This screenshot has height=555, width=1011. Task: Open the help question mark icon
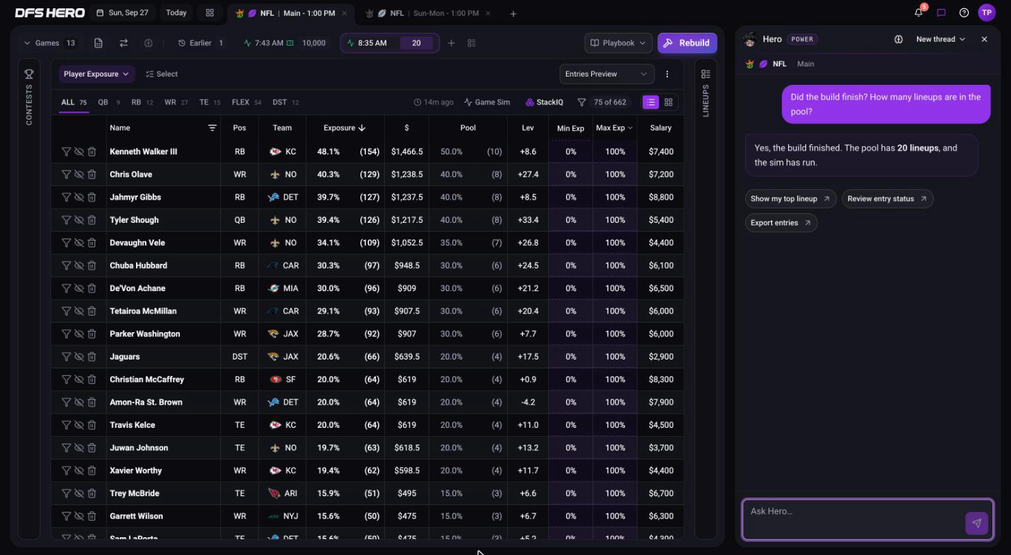(x=964, y=12)
